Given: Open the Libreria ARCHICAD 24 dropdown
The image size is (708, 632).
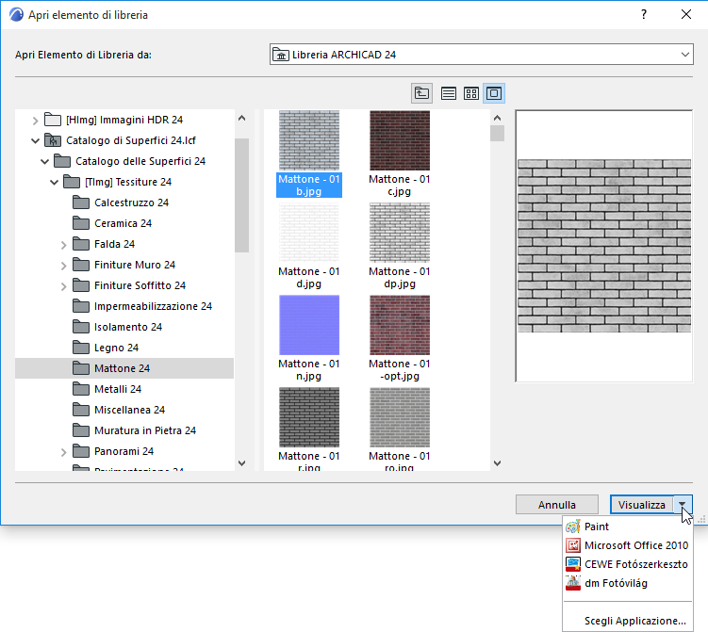Looking at the screenshot, I should [482, 55].
